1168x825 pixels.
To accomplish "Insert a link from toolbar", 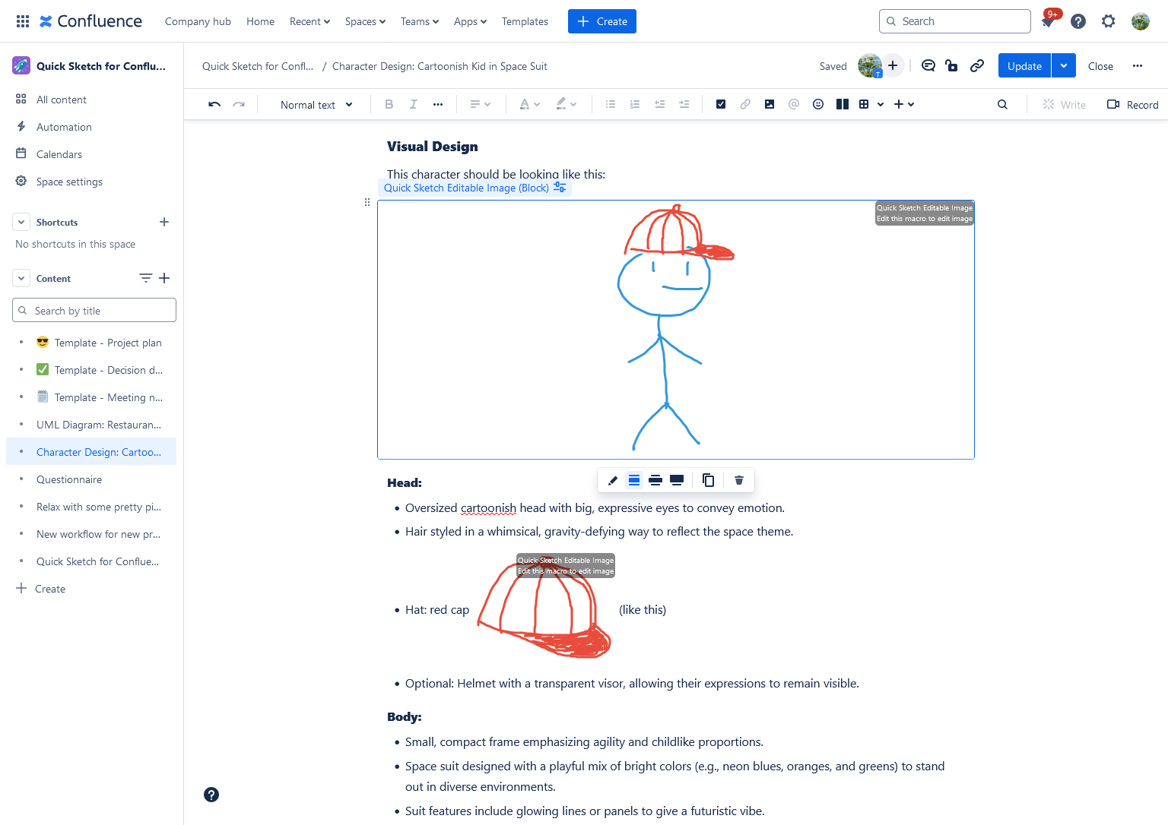I will point(745,104).
